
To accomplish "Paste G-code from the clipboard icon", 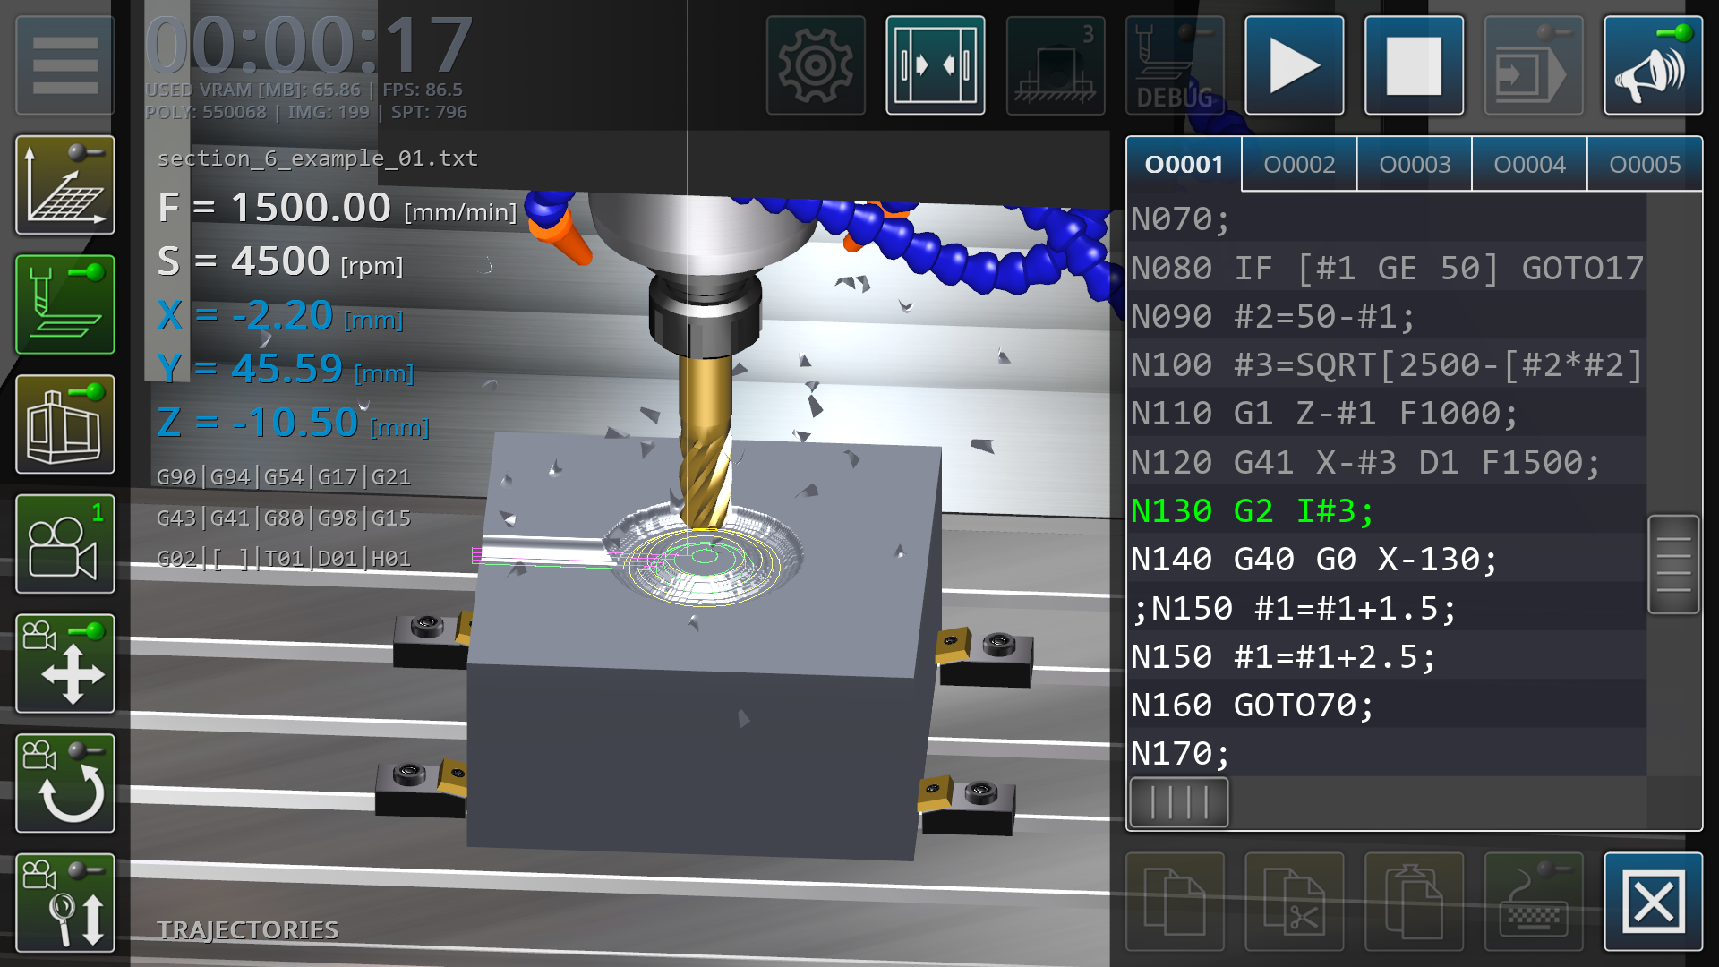I will point(1414,903).
